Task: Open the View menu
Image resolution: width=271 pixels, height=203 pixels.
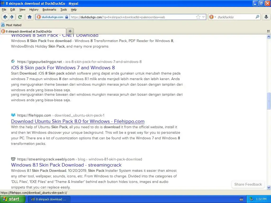Action: pyautogui.click(x=22, y=10)
